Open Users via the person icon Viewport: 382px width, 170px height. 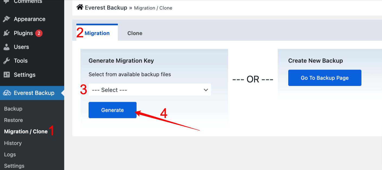[7, 47]
